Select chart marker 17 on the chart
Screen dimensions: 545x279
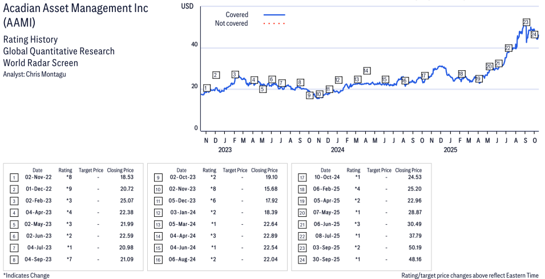point(424,75)
